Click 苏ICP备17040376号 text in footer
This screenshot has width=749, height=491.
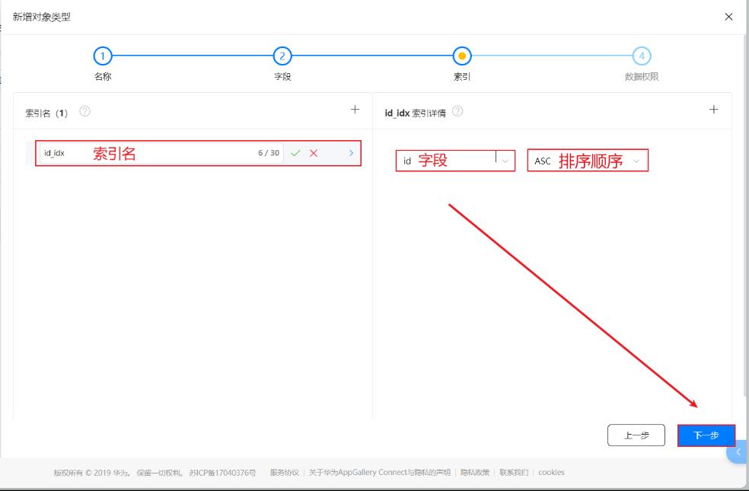(222, 473)
